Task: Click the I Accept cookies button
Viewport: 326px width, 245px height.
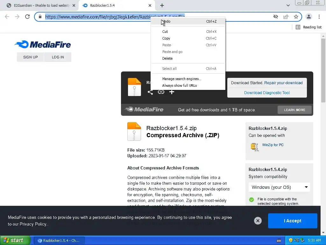Action: tap(293, 221)
